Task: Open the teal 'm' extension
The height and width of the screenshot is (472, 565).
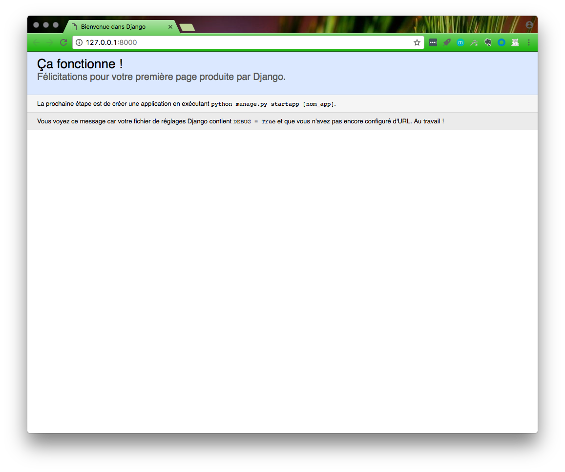Action: coord(460,42)
